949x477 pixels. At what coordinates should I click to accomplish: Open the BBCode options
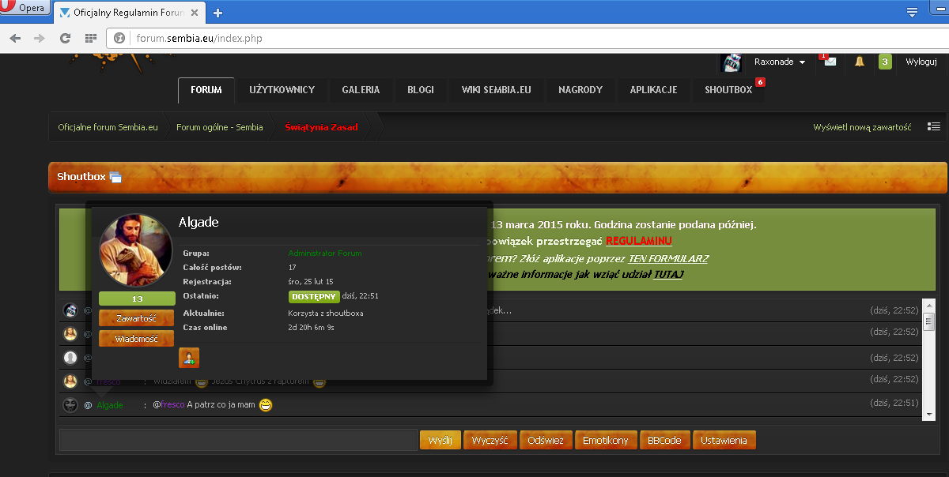click(664, 440)
